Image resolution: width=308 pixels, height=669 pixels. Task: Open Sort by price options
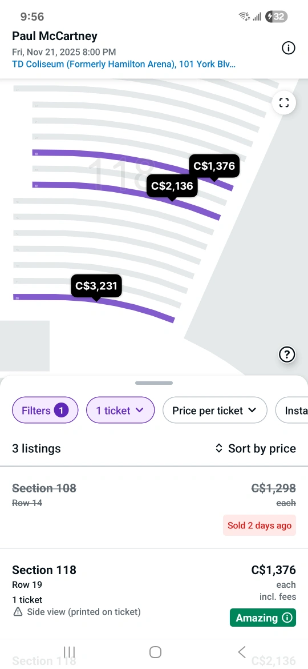click(x=256, y=448)
